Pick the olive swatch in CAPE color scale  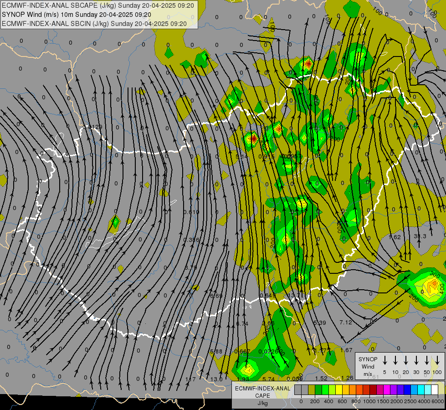[x=312, y=389]
